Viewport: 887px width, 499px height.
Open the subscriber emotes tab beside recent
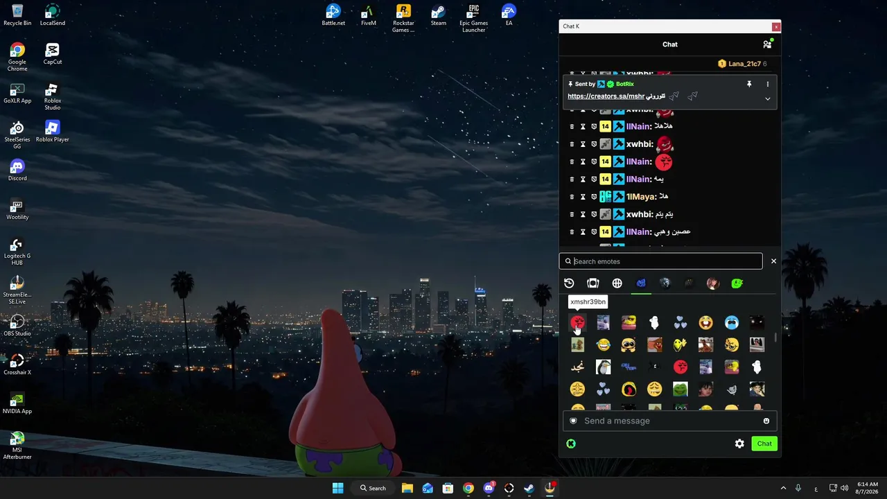pyautogui.click(x=592, y=283)
